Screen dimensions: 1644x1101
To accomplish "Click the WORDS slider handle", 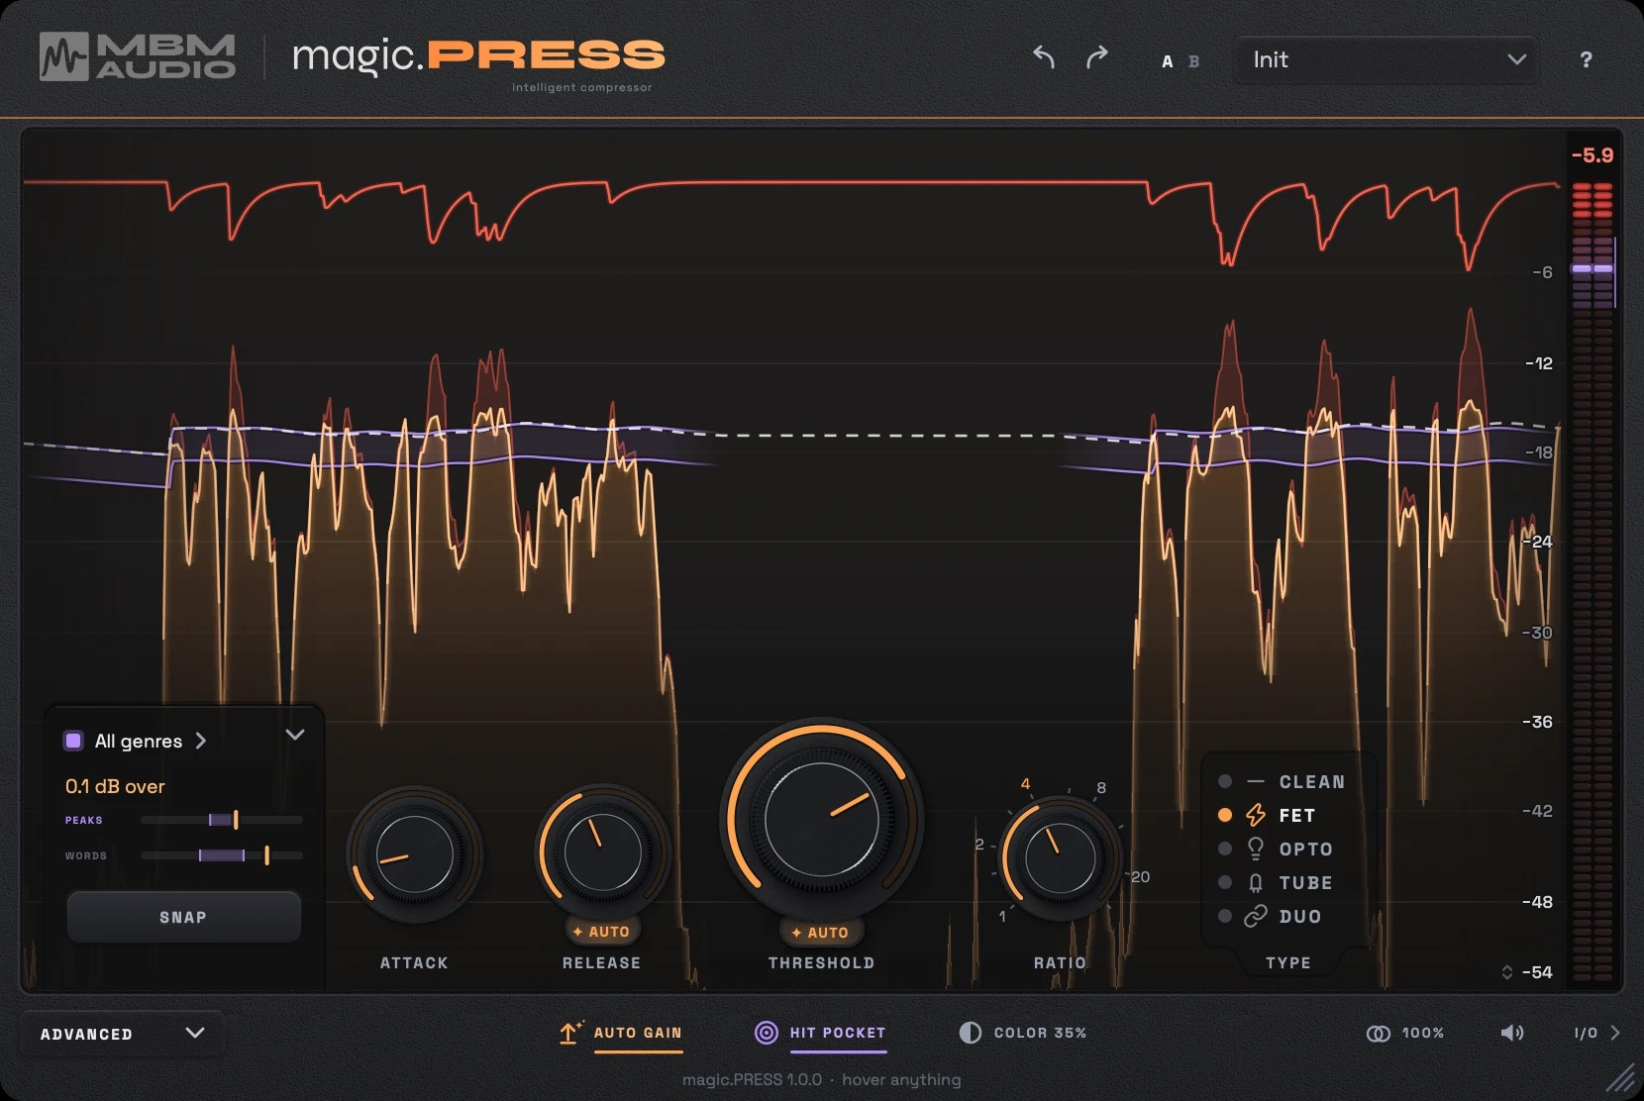I will point(266,855).
